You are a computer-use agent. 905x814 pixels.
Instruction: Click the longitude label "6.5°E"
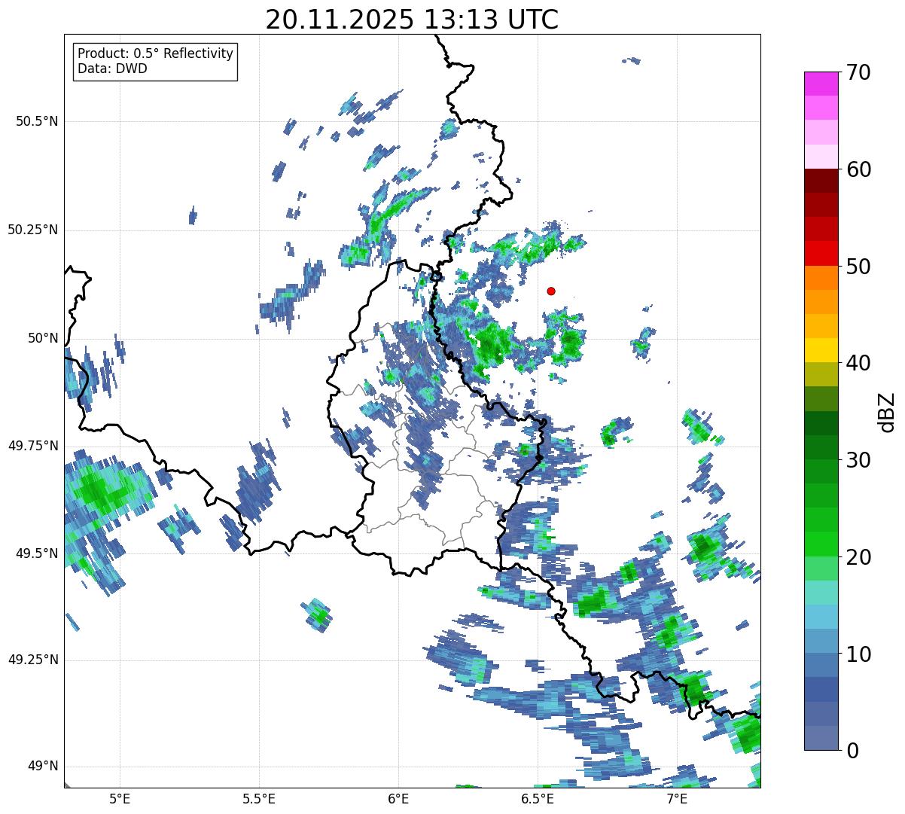tap(538, 799)
